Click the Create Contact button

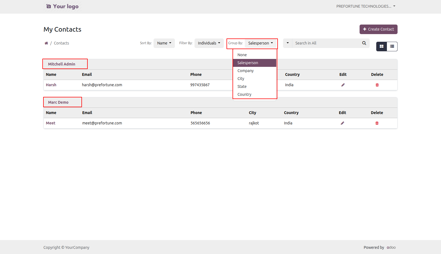tap(378, 29)
